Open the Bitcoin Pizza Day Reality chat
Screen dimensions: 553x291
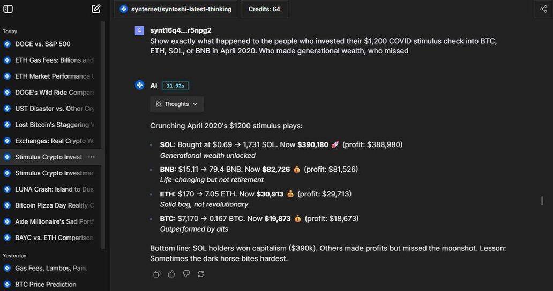pos(54,205)
